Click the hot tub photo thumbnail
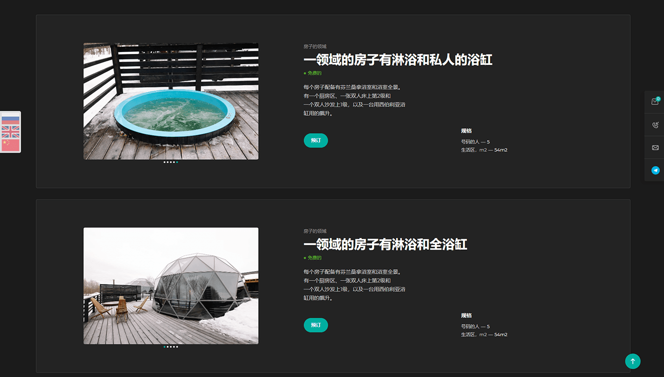The width and height of the screenshot is (664, 377). (x=171, y=101)
